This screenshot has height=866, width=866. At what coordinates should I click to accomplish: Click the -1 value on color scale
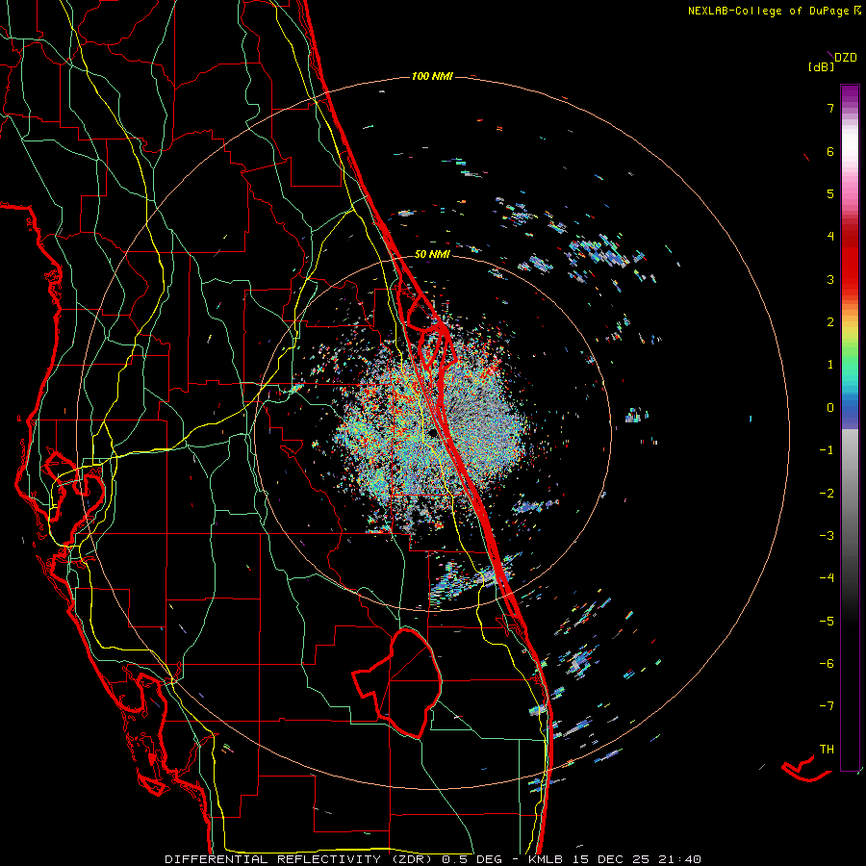pos(827,450)
